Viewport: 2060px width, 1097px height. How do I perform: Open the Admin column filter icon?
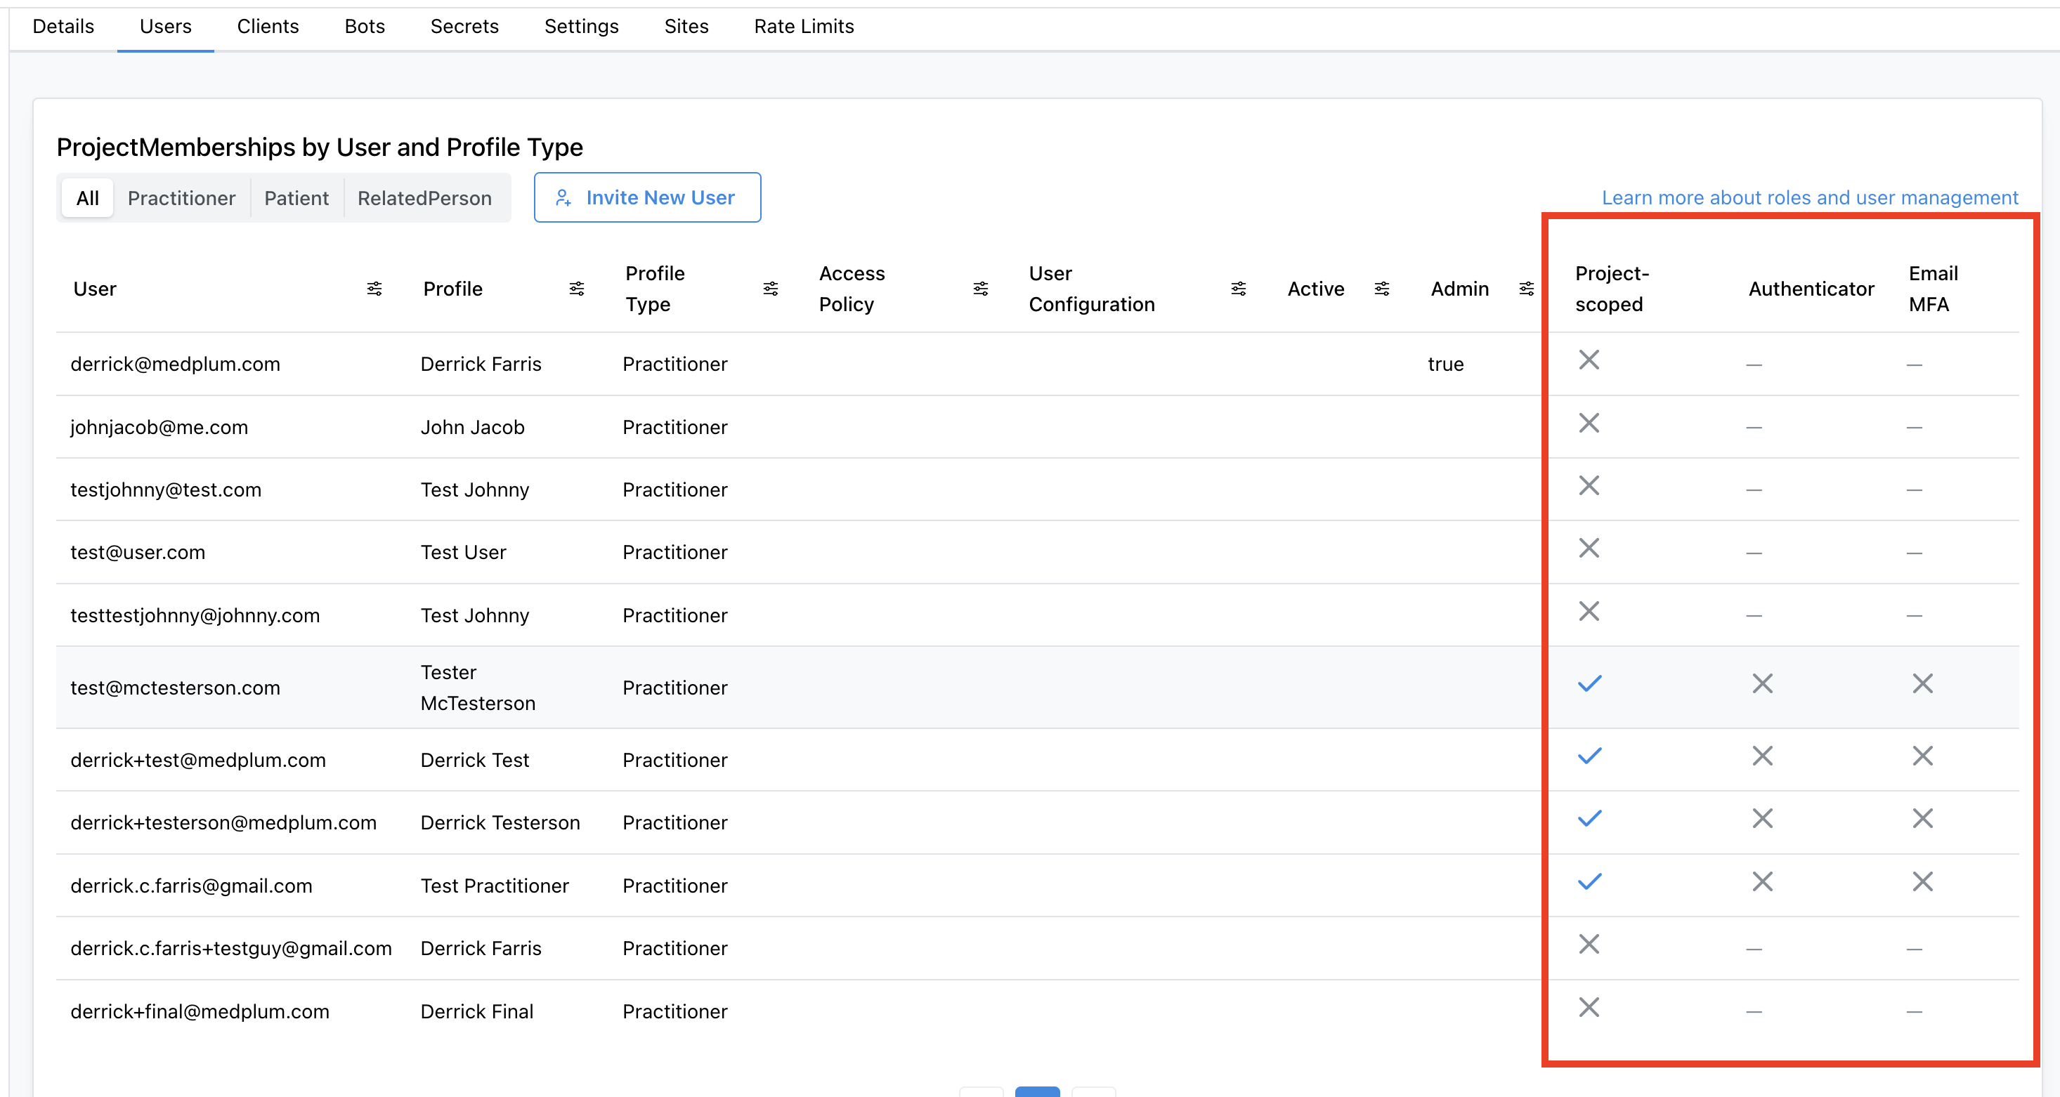click(1527, 289)
